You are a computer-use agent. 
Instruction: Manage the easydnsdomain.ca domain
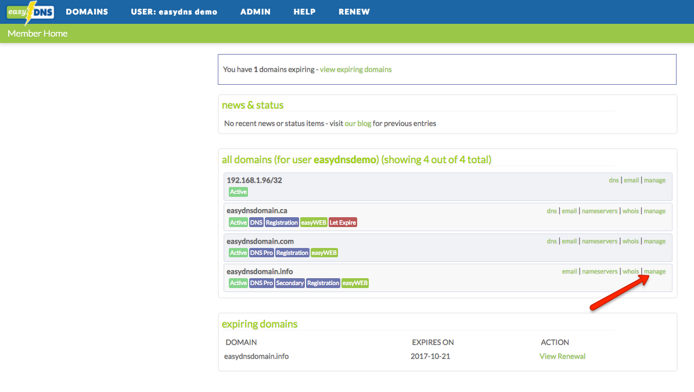[655, 211]
